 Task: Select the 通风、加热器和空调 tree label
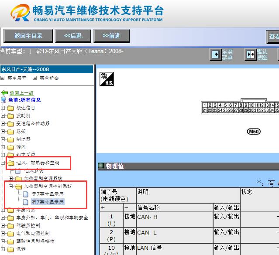tap(38, 163)
